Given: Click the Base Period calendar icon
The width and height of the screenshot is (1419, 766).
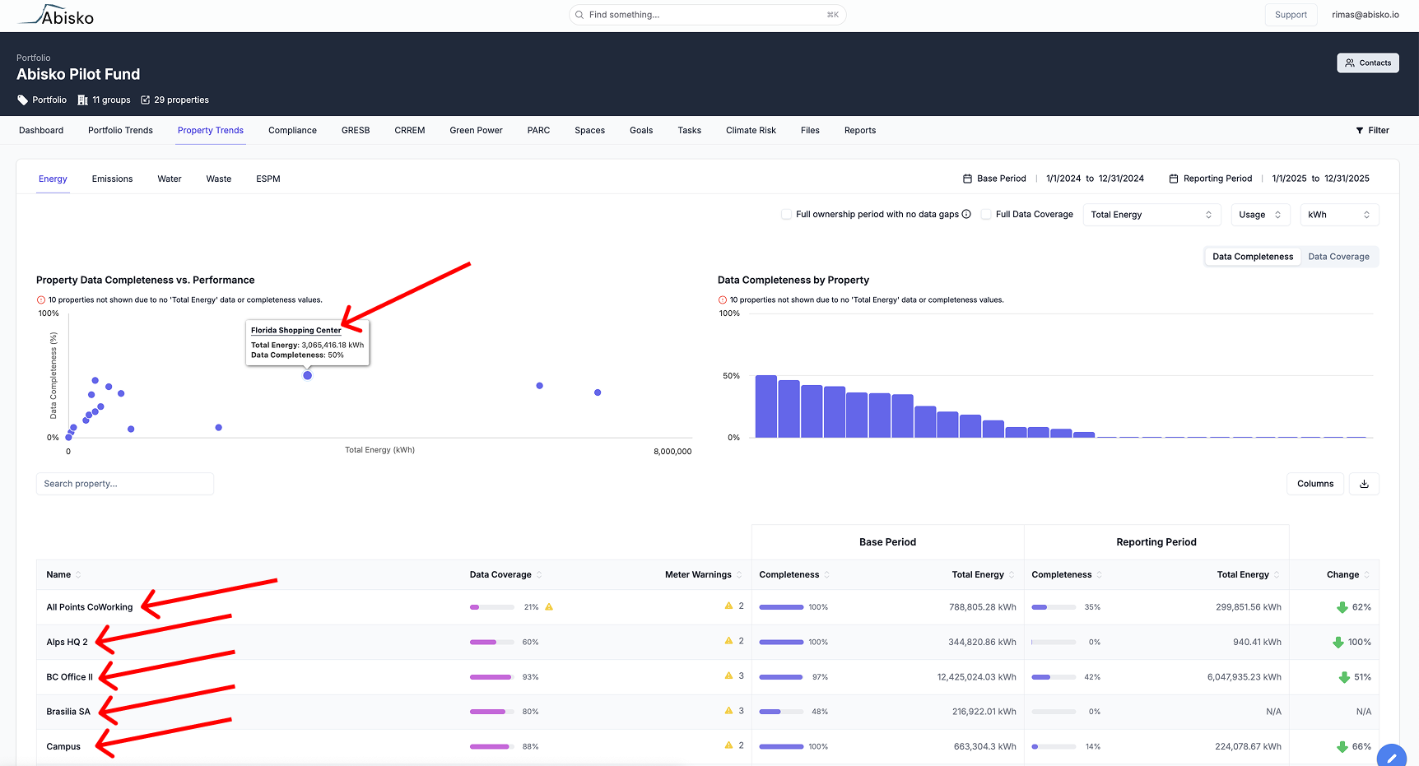Looking at the screenshot, I should (968, 179).
